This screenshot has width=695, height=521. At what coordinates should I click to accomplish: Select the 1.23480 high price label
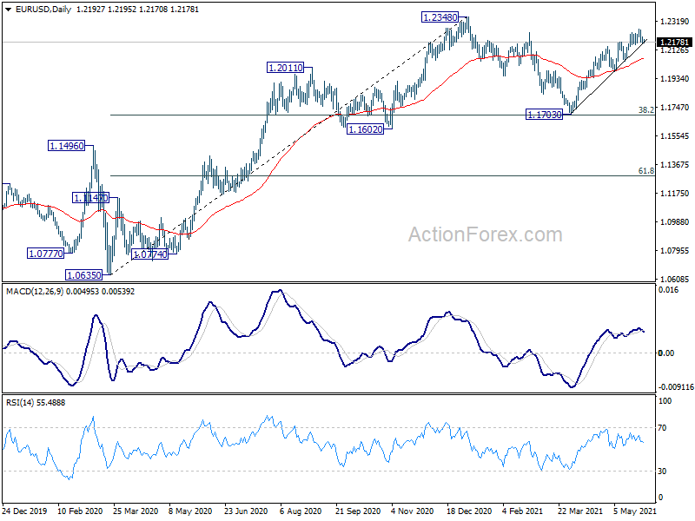coord(440,17)
